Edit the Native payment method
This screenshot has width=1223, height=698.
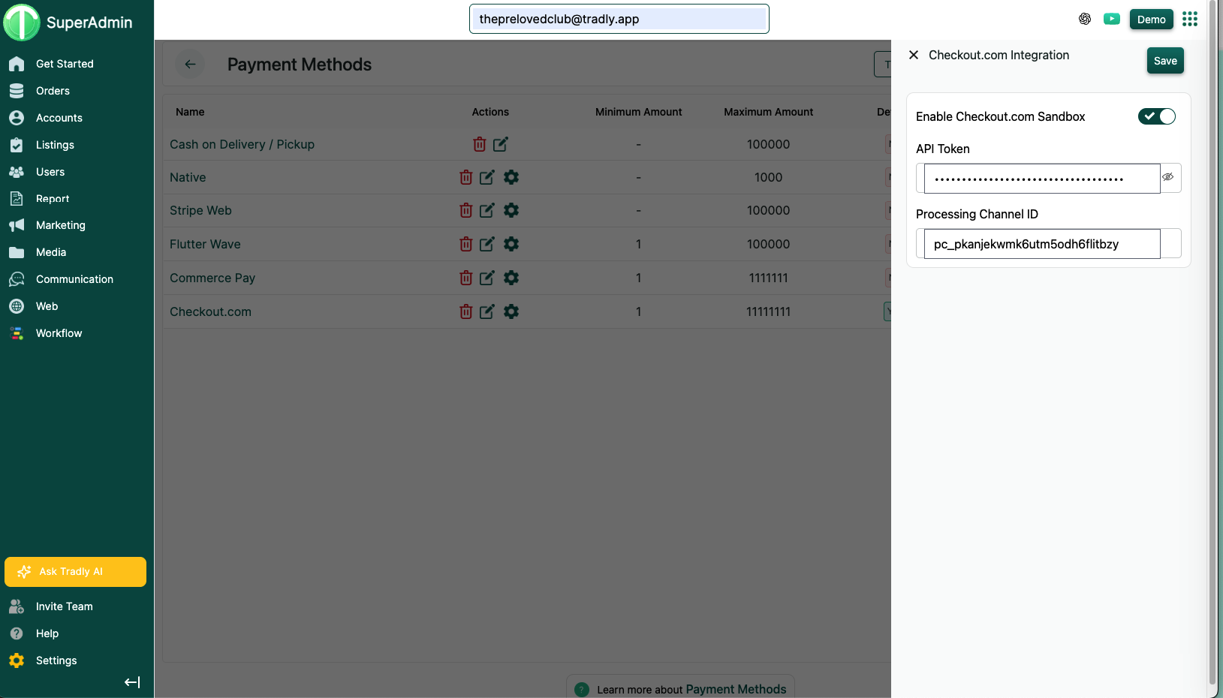pyautogui.click(x=487, y=177)
